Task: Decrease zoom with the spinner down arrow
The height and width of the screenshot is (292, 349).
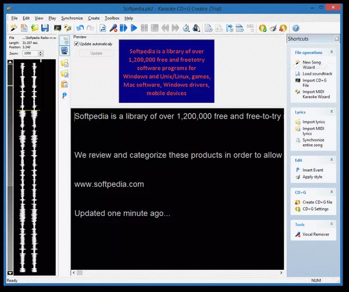Action: click(41, 55)
